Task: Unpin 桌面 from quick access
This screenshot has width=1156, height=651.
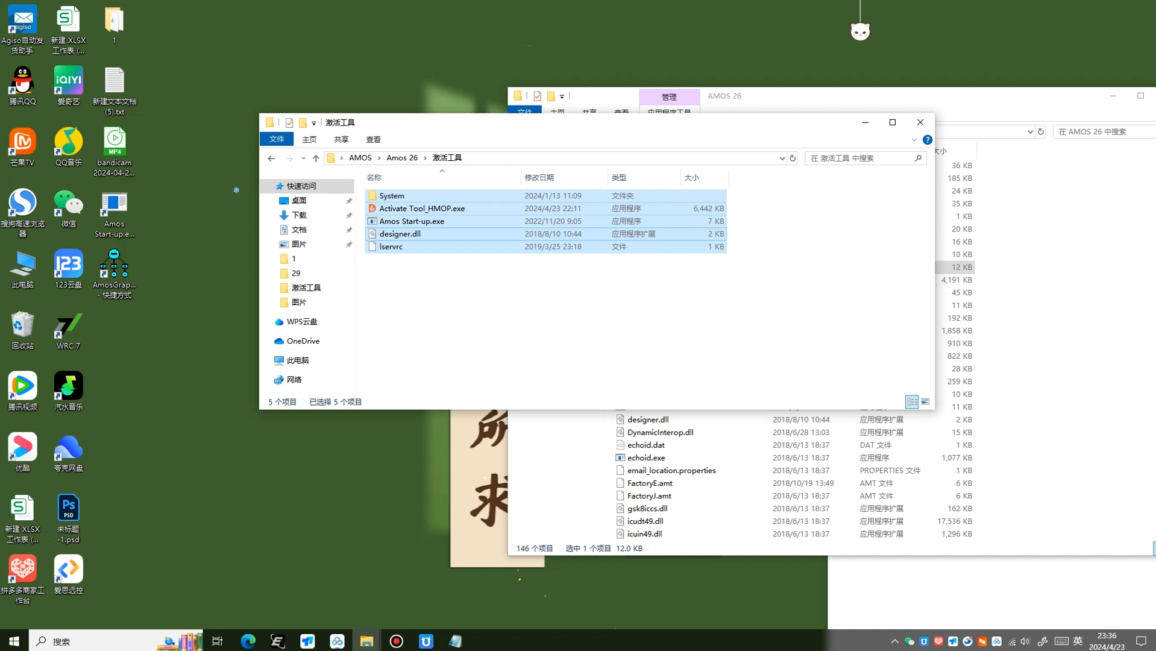Action: tap(349, 201)
